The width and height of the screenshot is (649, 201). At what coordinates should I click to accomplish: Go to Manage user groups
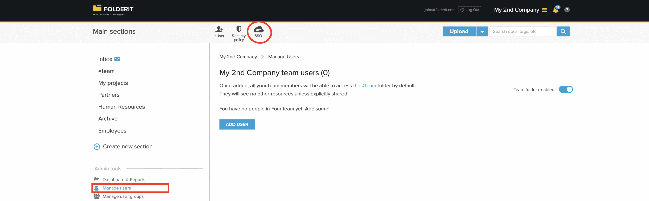coord(123,196)
